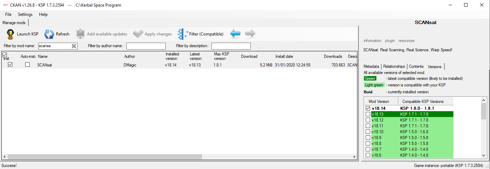Viewport: 490px width, 169px height.
Task: Click KSP 1.7.1 - 1.7.8 for v18.13
Action: 414,114
